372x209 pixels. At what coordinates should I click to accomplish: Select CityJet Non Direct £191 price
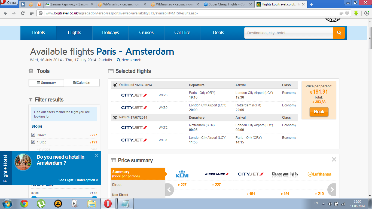251,194
